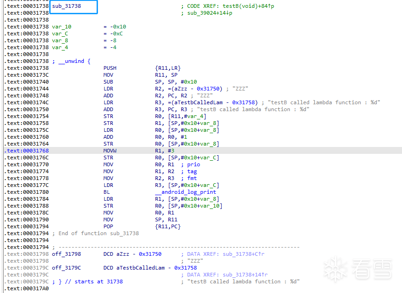Select the {R11,LR} operand of PUSH
This screenshot has width=402, height=293.
pyautogui.click(x=168, y=68)
